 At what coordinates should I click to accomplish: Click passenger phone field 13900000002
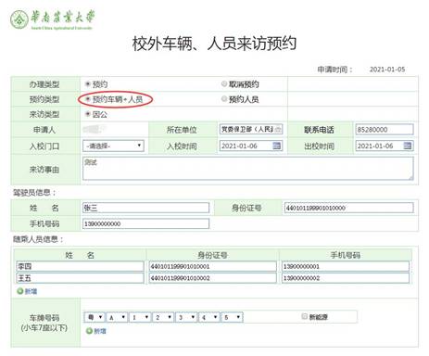[x=346, y=278]
